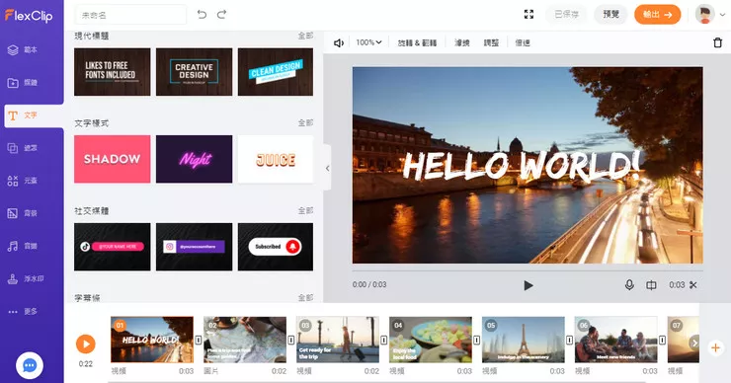
Task: Add a new scene with plus button
Action: coord(715,347)
